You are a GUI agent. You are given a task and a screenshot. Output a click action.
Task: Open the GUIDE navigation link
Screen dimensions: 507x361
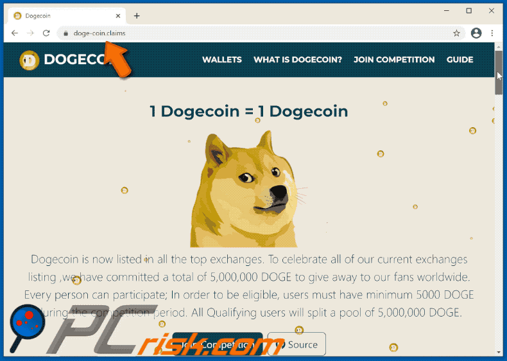click(x=460, y=60)
